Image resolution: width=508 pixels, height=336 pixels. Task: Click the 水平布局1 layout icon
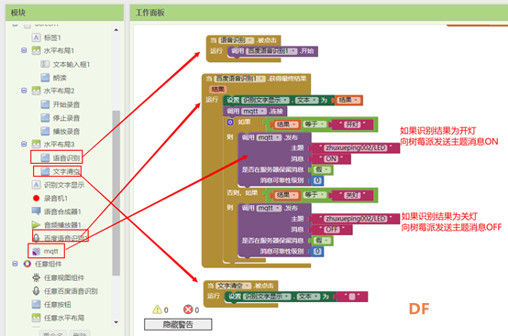coord(36,50)
